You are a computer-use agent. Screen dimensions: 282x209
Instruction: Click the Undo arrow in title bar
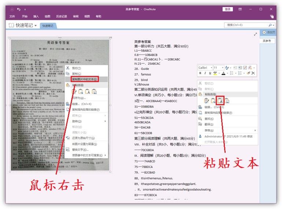19,9
